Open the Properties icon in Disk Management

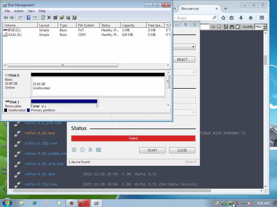pyautogui.click(x=55, y=18)
